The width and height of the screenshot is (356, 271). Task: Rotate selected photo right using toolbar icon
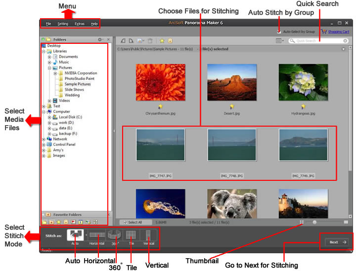point(131,41)
